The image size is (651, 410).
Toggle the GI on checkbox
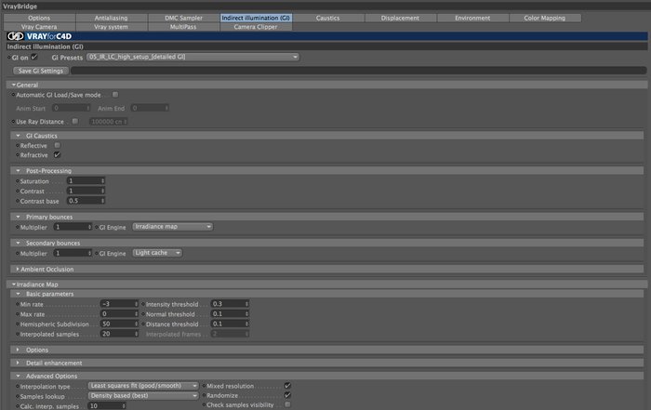pos(34,57)
